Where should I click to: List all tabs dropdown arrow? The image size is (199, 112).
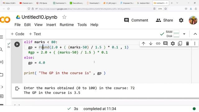[177, 3]
